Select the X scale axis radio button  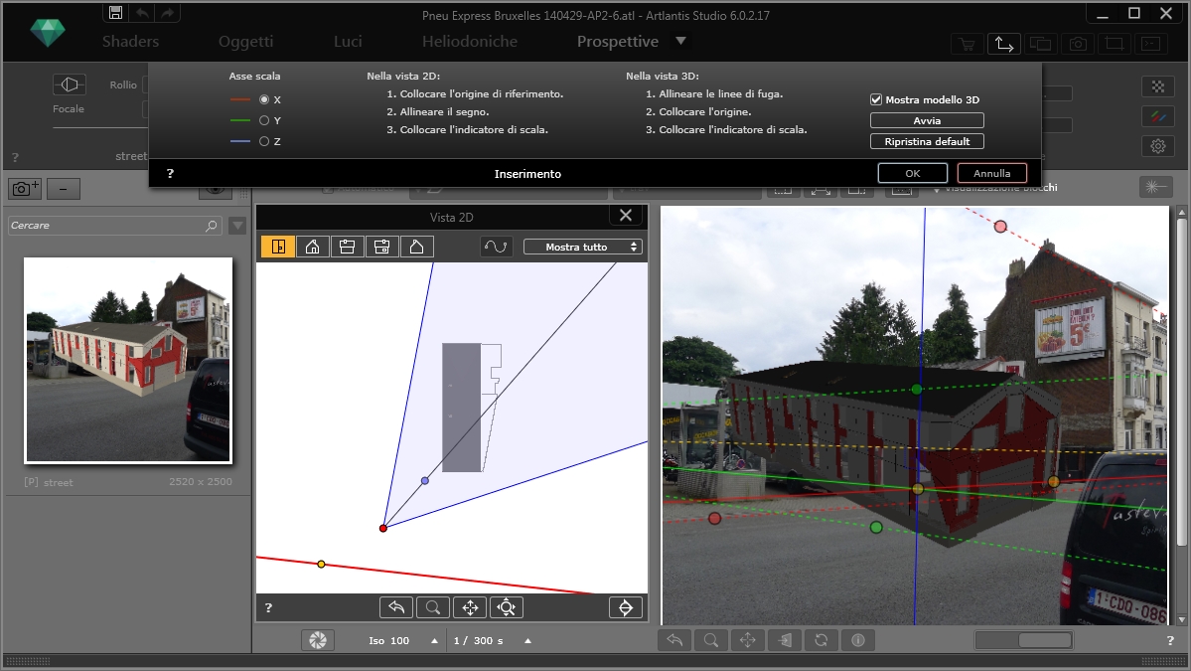point(264,99)
